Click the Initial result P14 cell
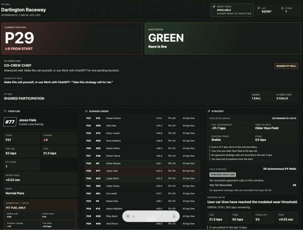The width and height of the screenshot is (303, 230). (x=58, y=215)
